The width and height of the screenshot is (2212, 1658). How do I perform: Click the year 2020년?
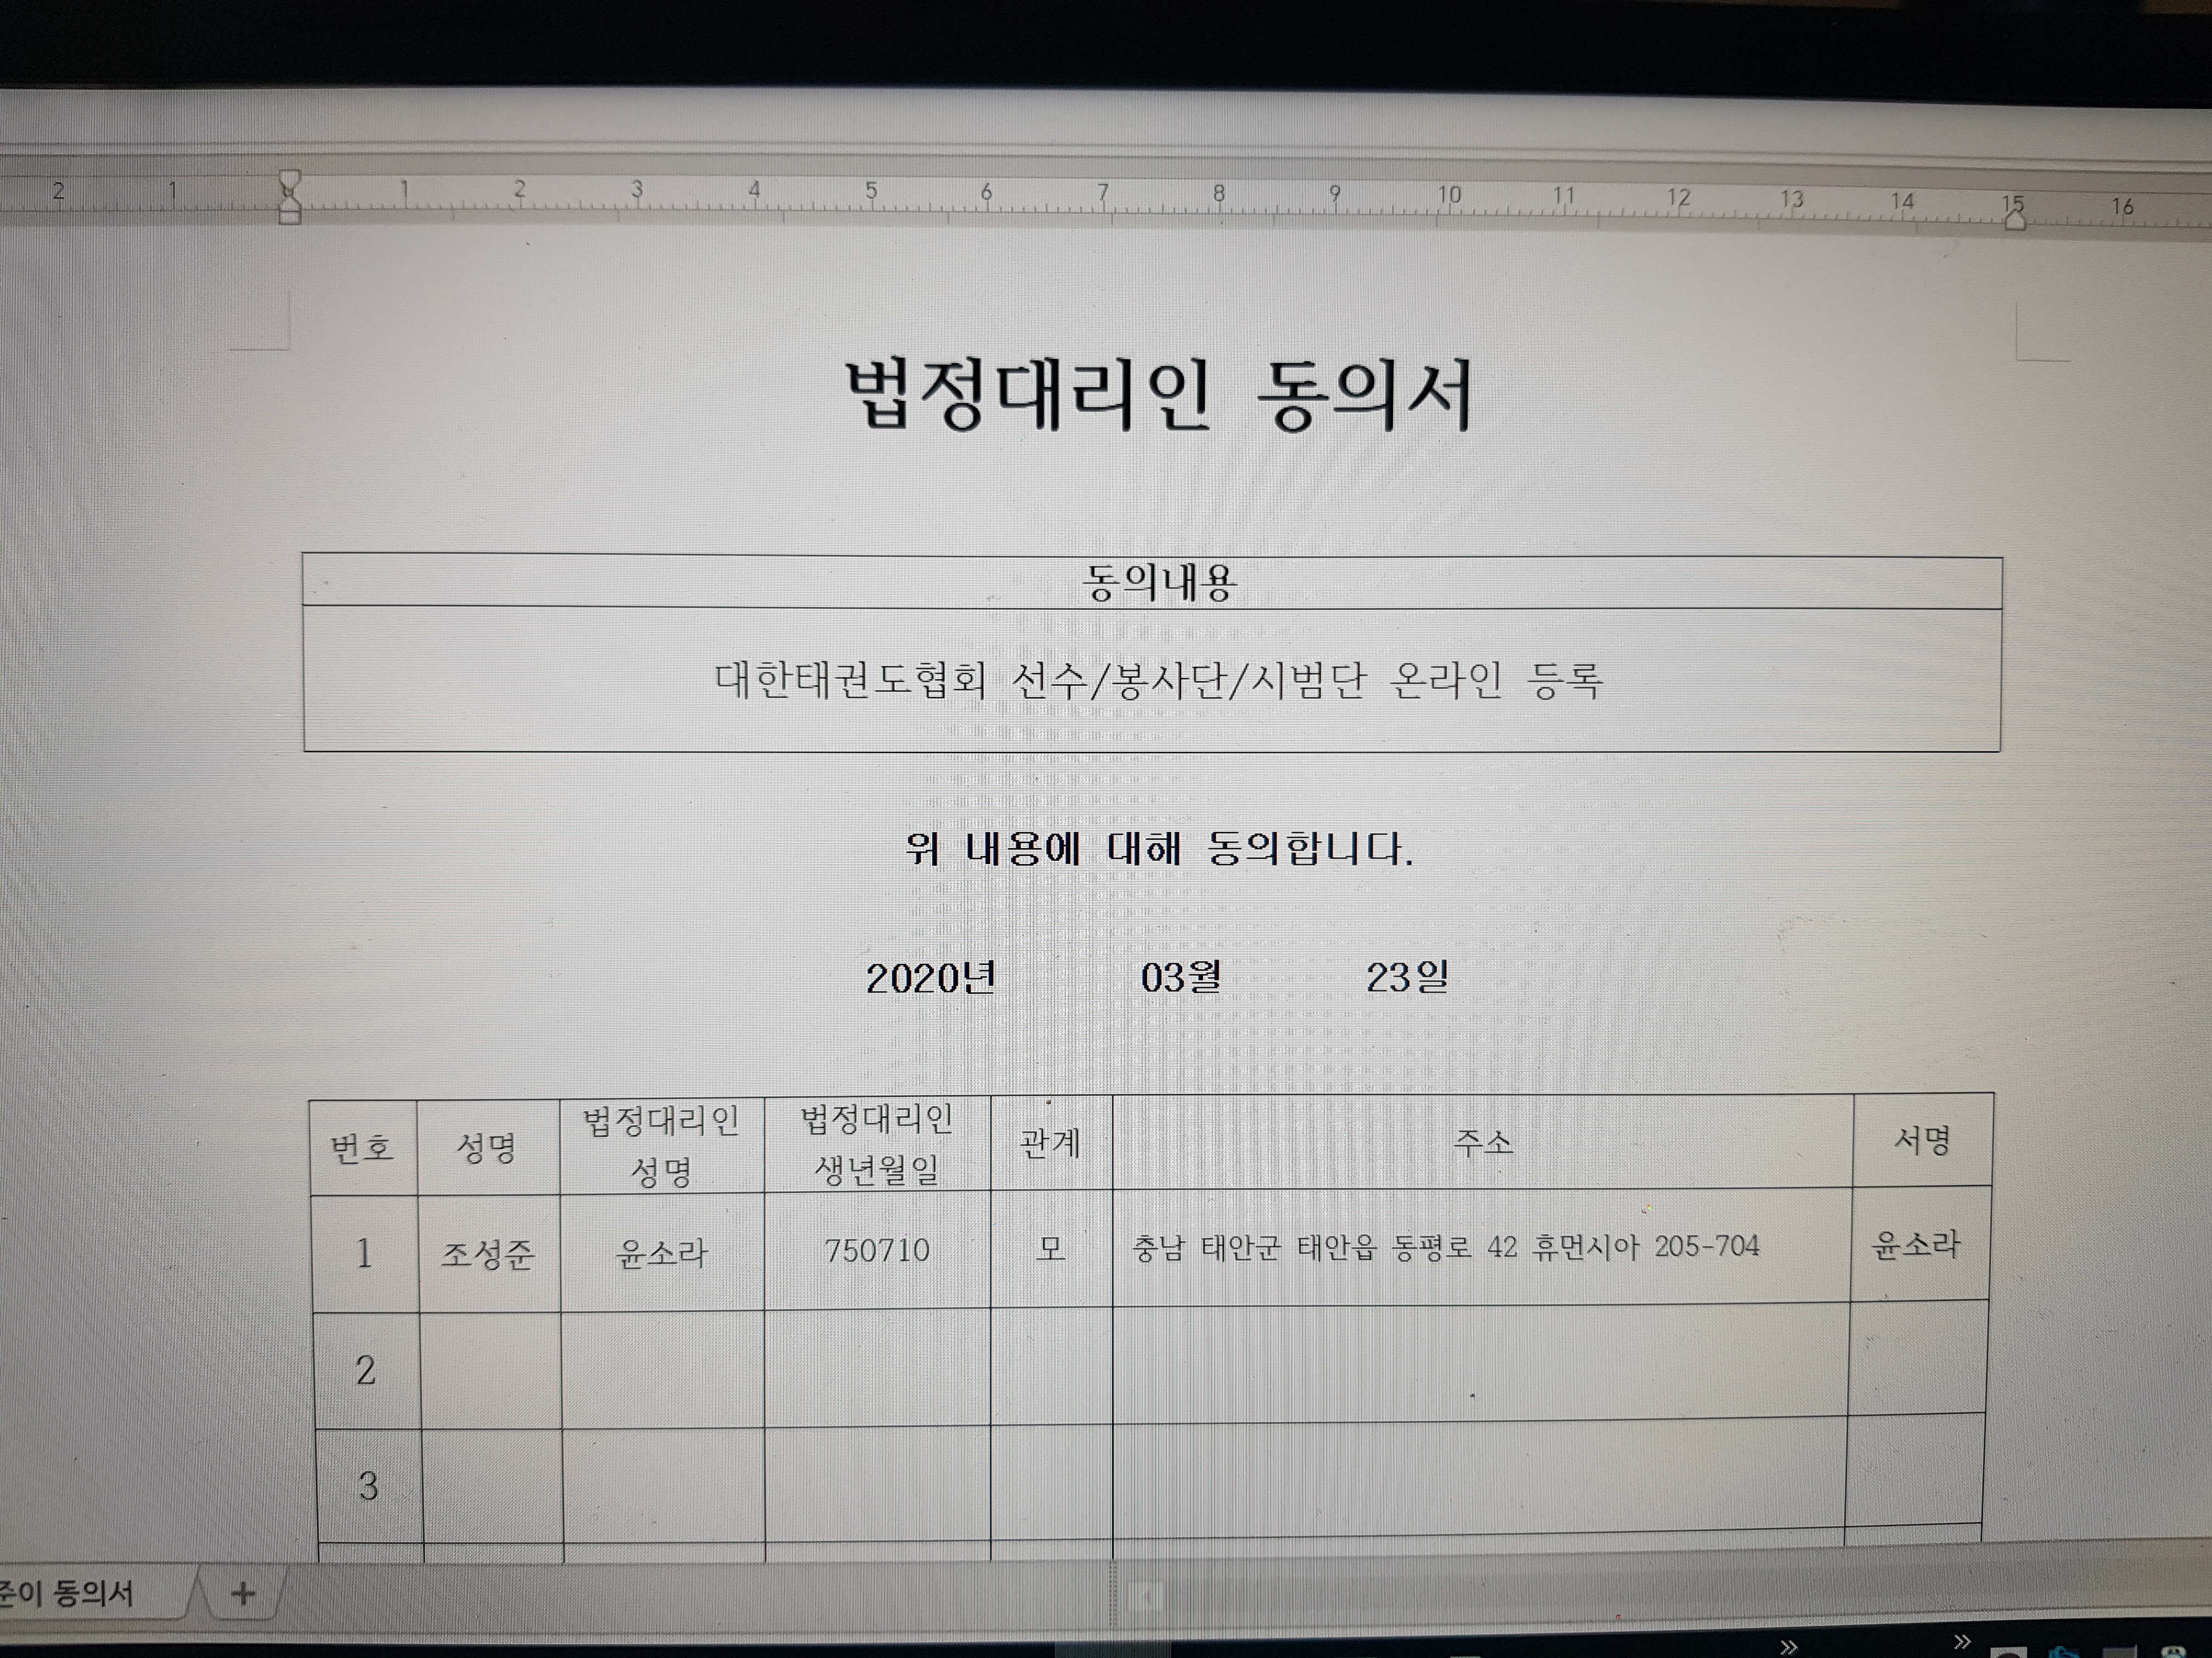coord(930,978)
